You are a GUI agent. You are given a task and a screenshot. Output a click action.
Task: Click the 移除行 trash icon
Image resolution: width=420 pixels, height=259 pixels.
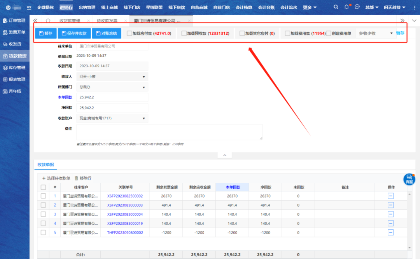[x=77, y=178]
